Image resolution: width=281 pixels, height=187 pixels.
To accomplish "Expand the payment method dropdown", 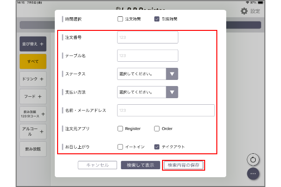I will 172,92.
